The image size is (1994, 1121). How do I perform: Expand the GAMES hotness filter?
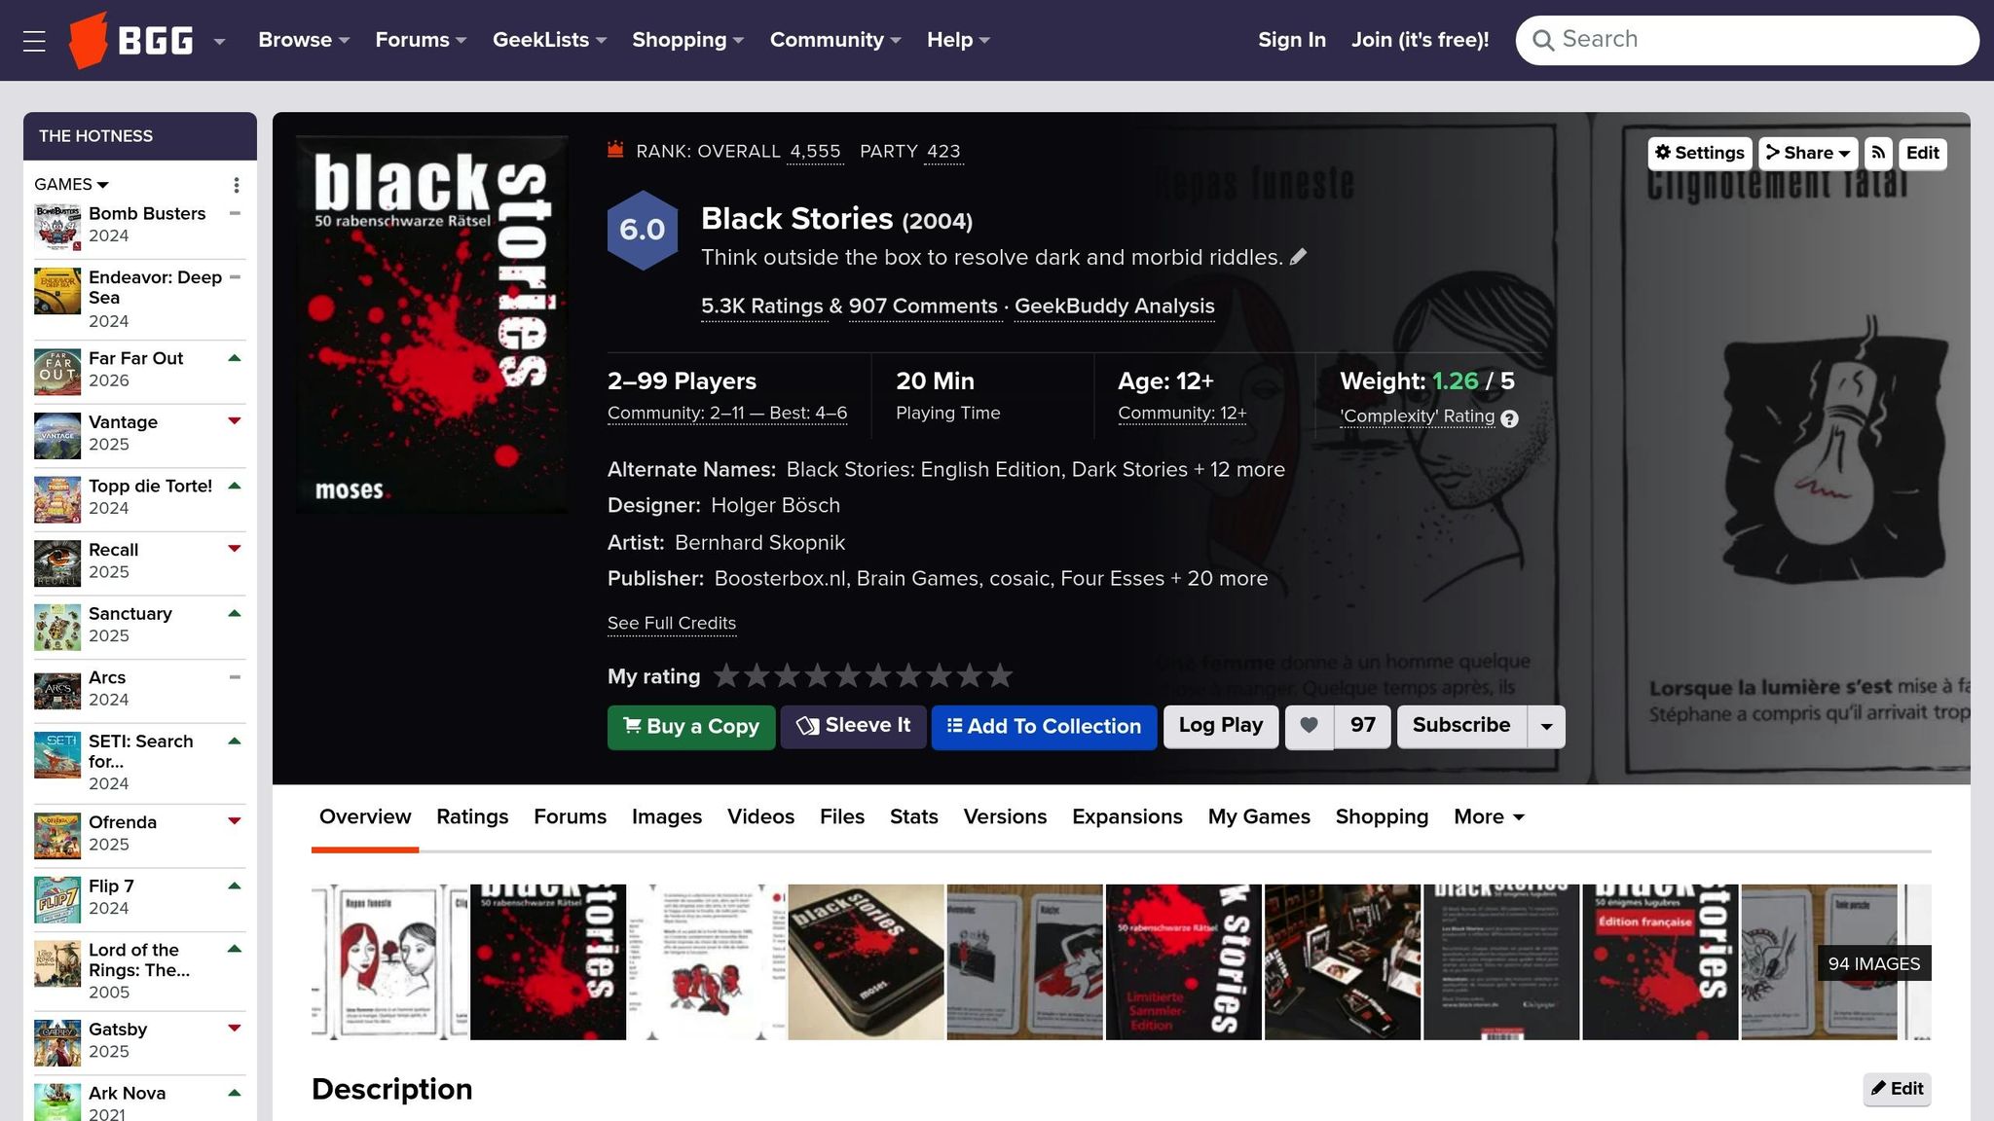click(71, 184)
